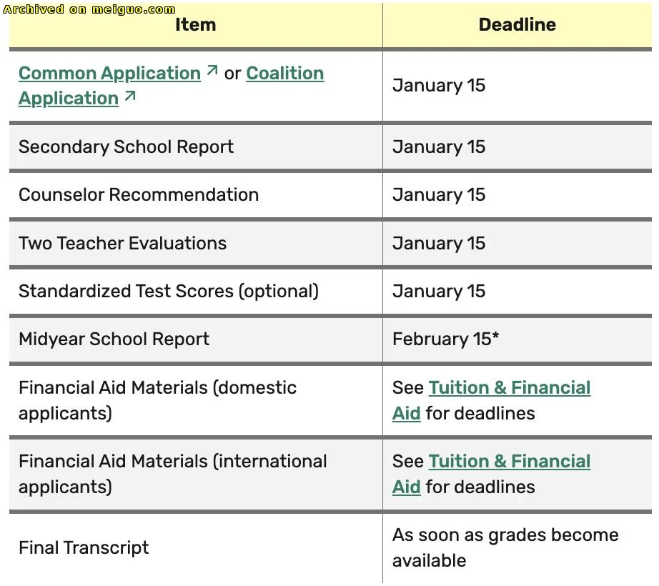Click Financial Aid Materials (domestic applicants) text
Screen dimensions: 659x586
[x=157, y=400]
